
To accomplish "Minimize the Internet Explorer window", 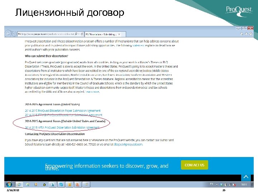I will pyautogui.click(x=238, y=28).
